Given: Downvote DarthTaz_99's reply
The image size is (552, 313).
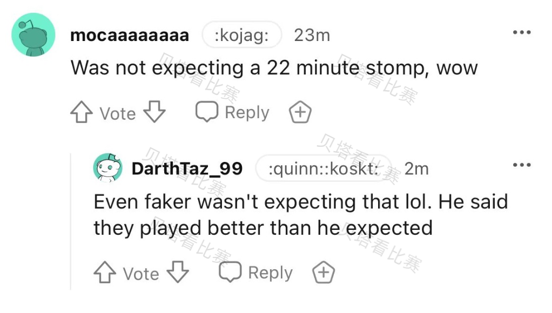Looking at the screenshot, I should point(178,273).
